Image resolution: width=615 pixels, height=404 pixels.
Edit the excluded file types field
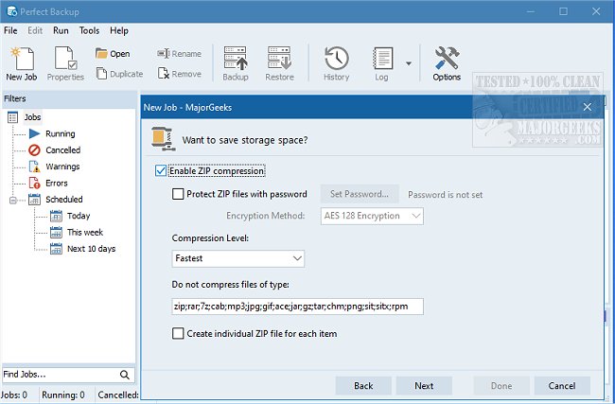pos(297,307)
